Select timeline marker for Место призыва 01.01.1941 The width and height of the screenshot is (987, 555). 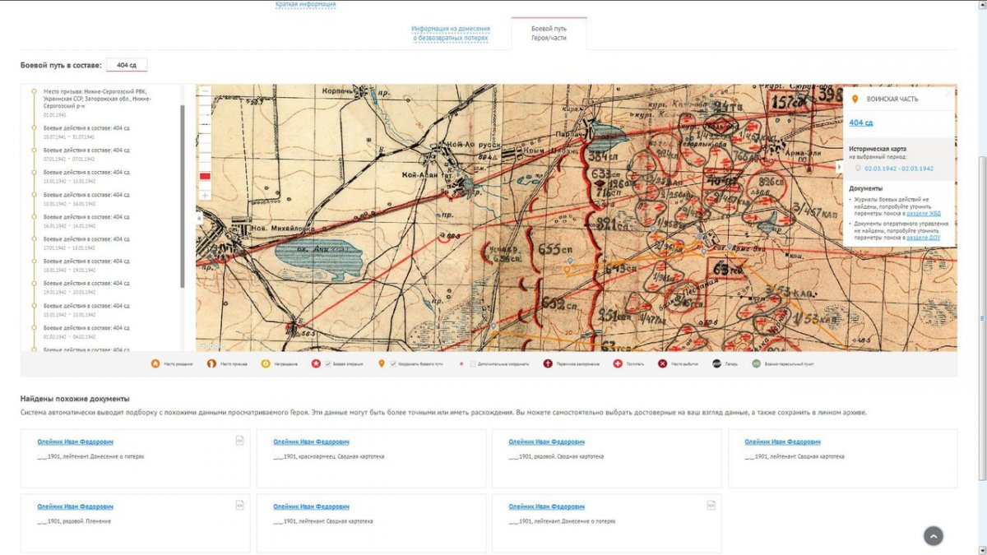(34, 92)
